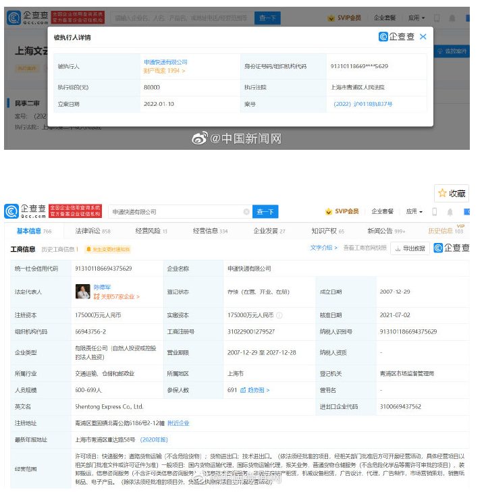Image resolution: width=484 pixels, height=492 pixels.
Task: Open 附近企业 link
Action: pyautogui.click(x=178, y=423)
